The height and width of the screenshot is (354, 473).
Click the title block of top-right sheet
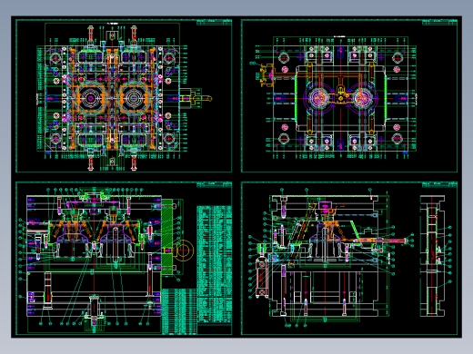[439, 22]
